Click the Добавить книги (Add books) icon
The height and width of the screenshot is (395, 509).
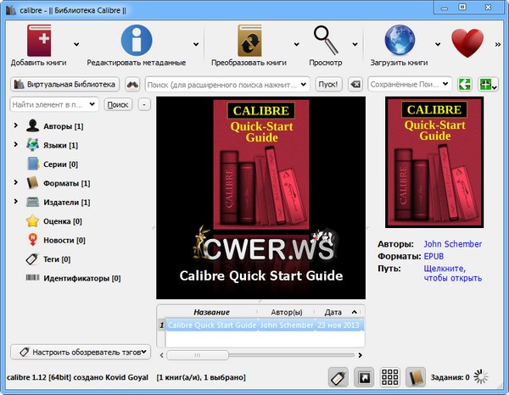coord(39,41)
